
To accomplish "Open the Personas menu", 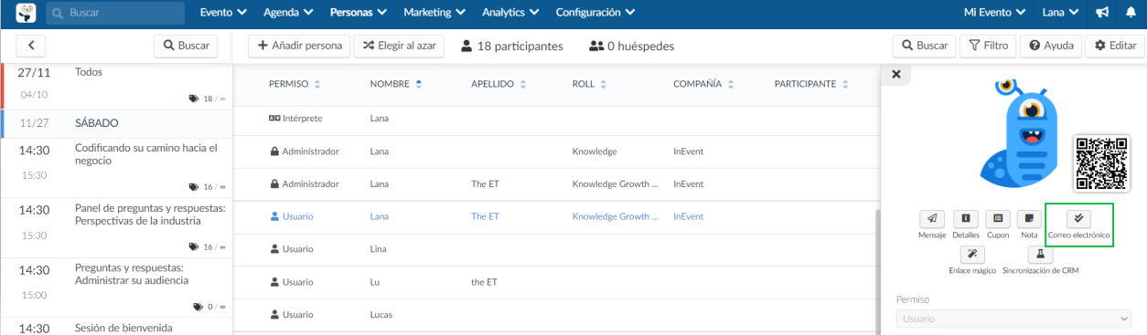I will tap(359, 13).
